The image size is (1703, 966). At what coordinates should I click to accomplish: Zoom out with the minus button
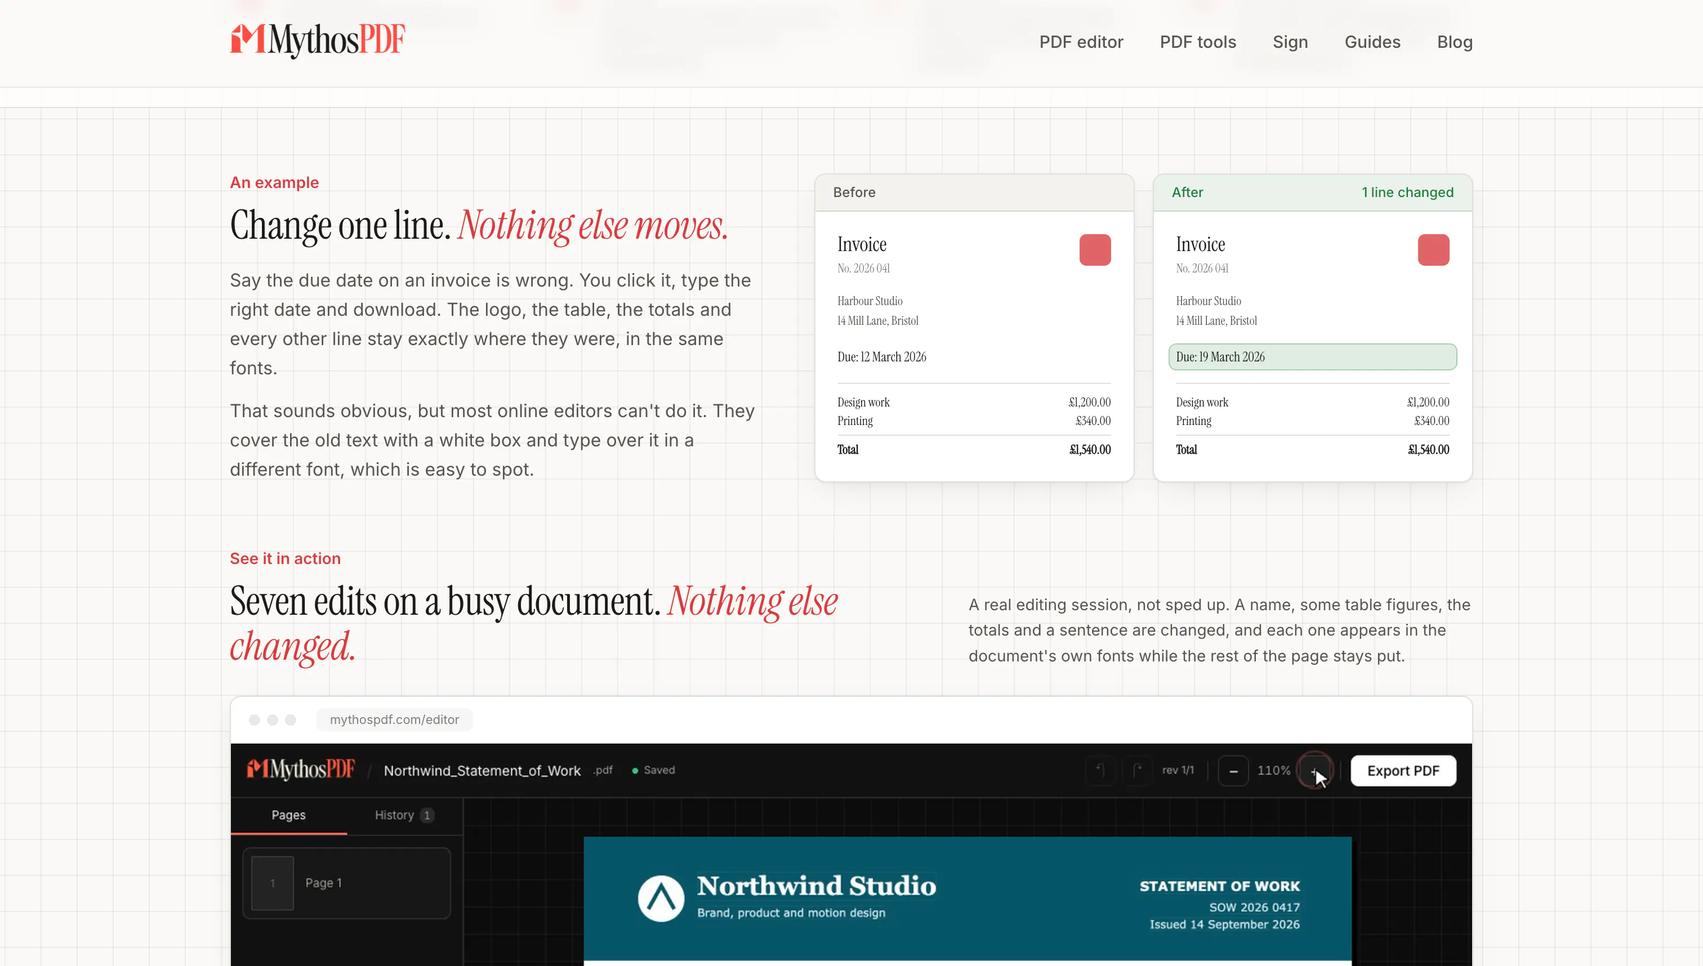tap(1233, 771)
